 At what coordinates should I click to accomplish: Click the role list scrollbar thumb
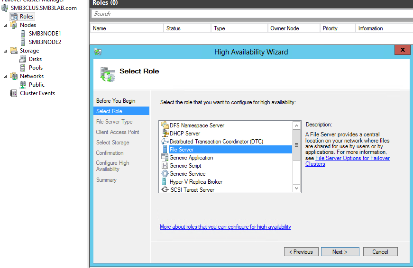[296, 145]
